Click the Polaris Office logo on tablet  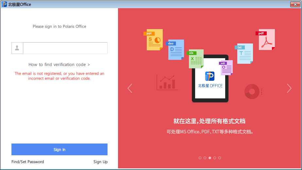[210, 76]
